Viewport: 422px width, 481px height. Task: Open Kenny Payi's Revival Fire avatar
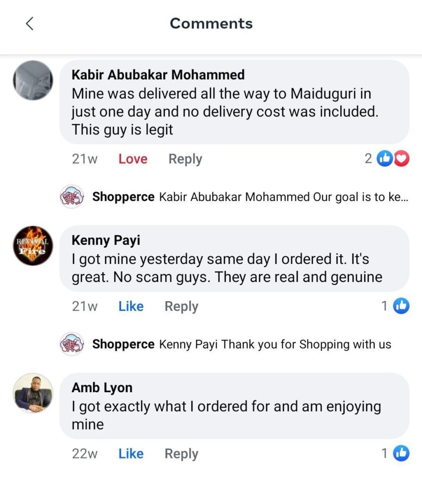point(32,245)
